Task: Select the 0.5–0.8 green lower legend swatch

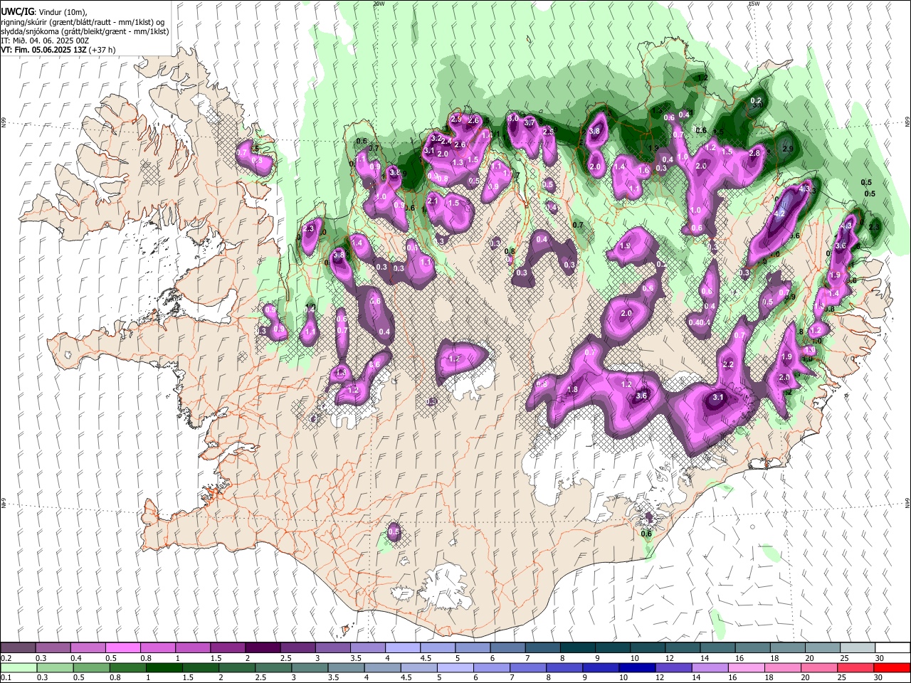Action: click(x=92, y=667)
